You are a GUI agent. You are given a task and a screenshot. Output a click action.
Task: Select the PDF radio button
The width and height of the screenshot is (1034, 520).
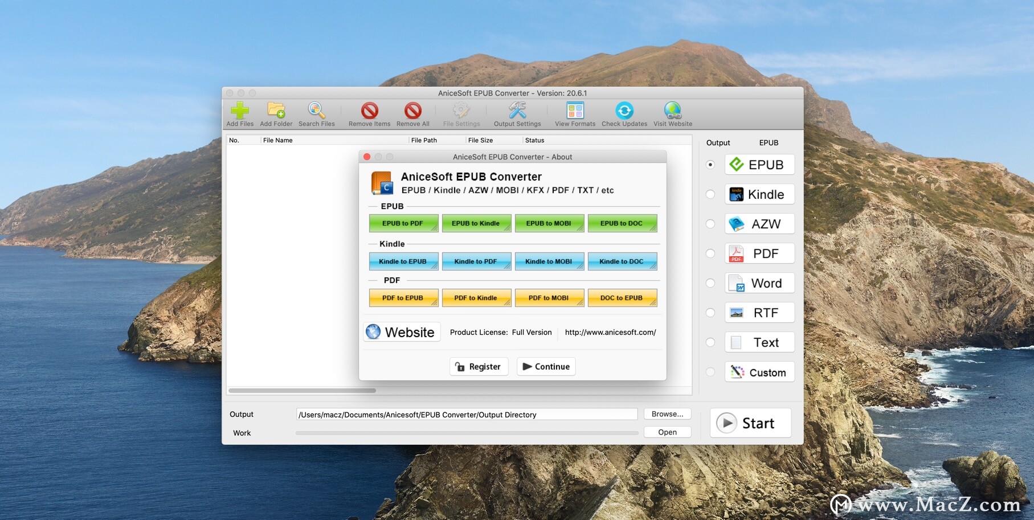coord(710,253)
